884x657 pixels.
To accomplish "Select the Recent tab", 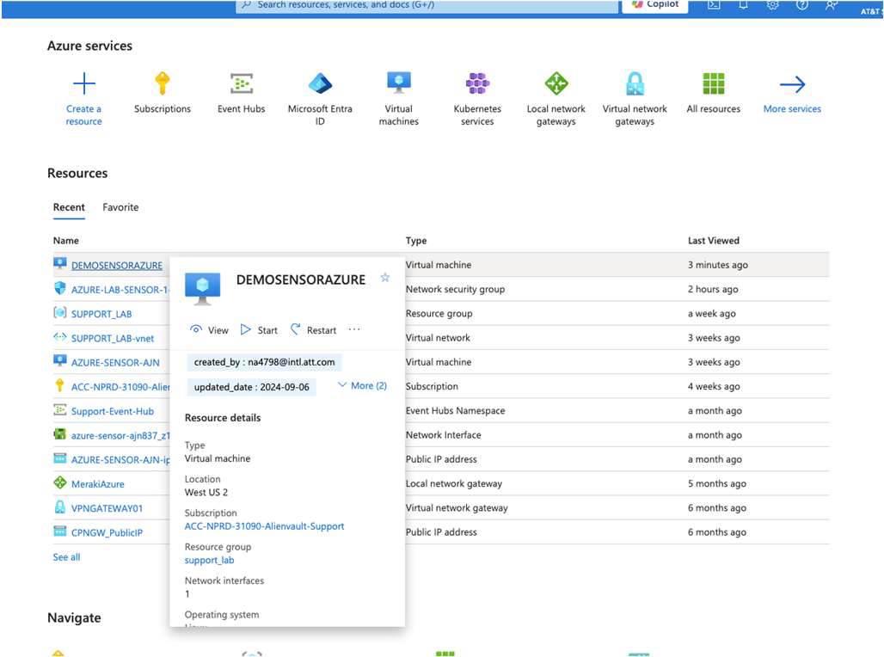I will pos(69,207).
